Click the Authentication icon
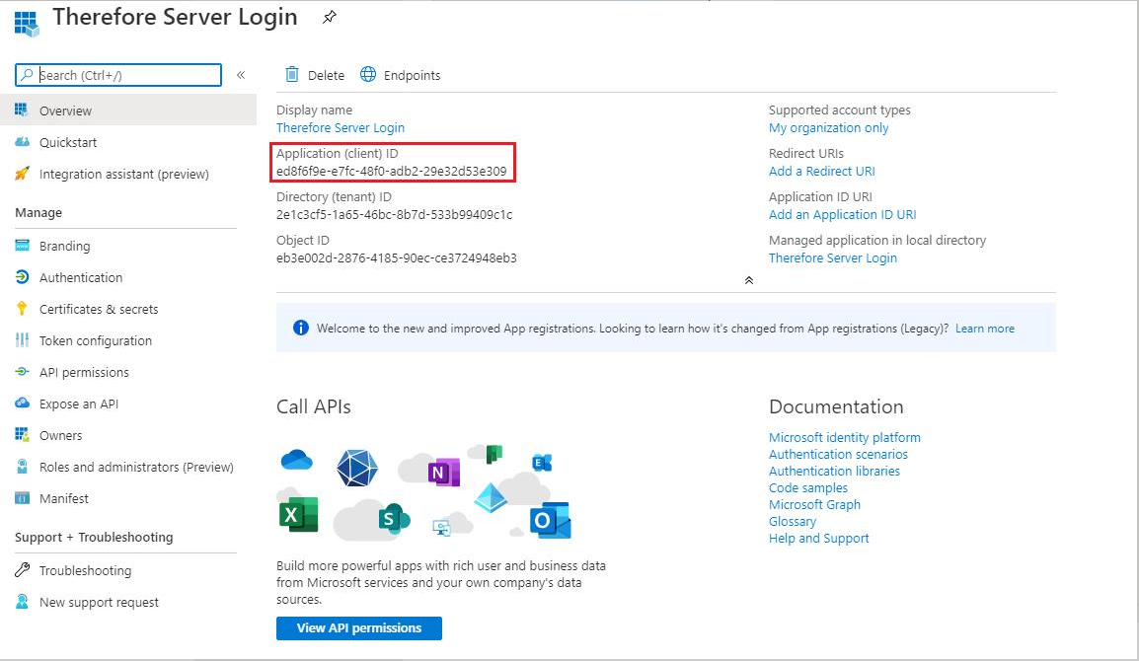Screen dimensions: 1139x661 [22, 277]
